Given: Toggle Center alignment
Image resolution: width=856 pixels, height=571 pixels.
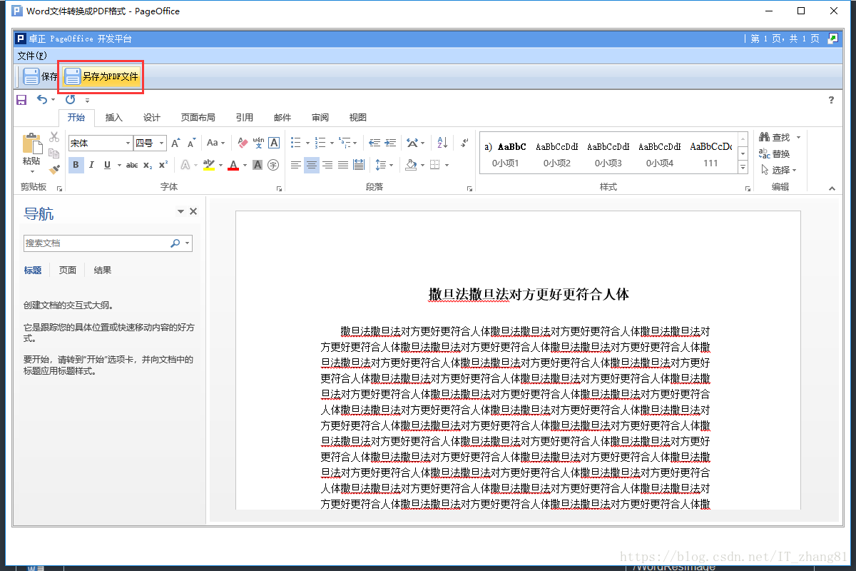Looking at the screenshot, I should pyautogui.click(x=312, y=165).
